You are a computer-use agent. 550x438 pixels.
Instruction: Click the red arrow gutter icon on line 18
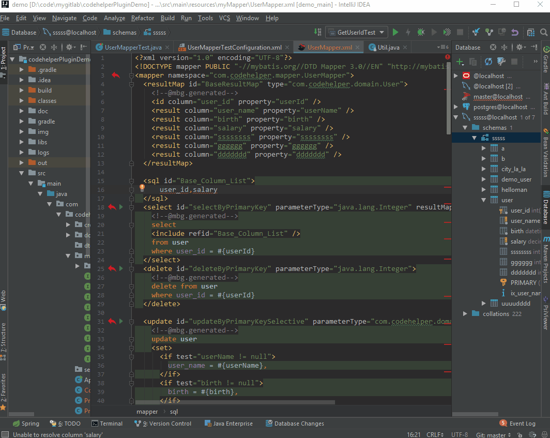point(112,207)
